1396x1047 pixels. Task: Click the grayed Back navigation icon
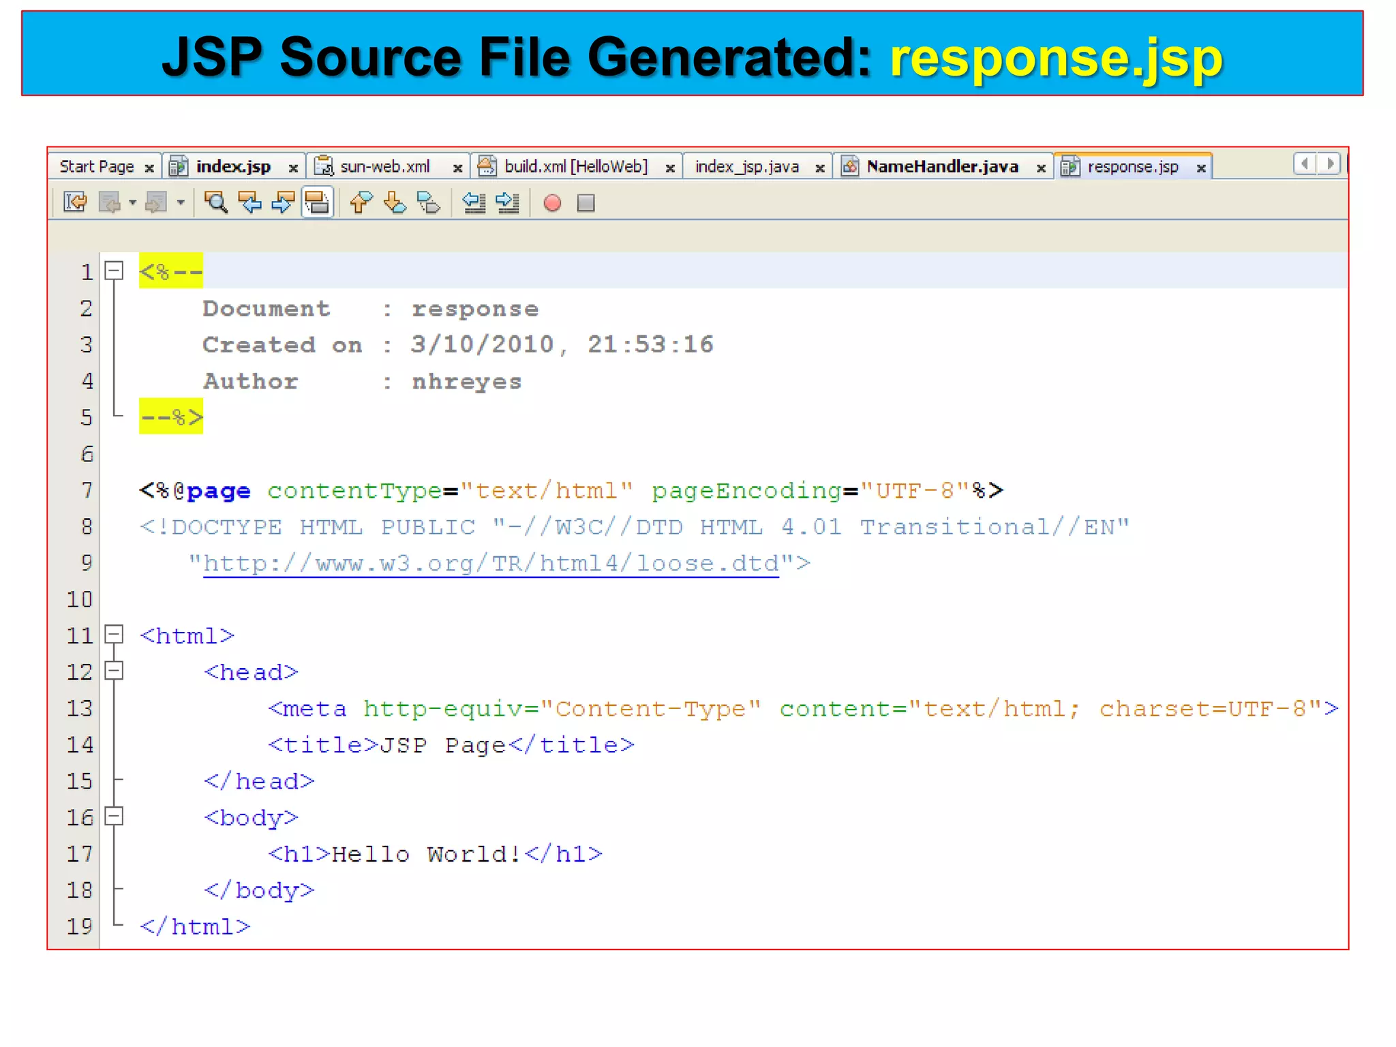tap(110, 202)
